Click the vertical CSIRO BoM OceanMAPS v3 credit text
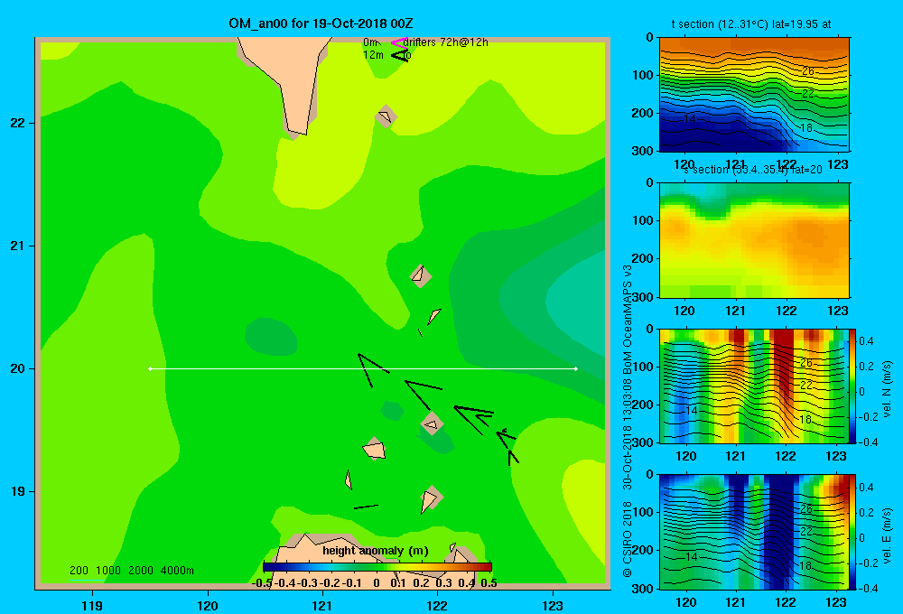Viewport: 903px width, 614px height. [x=628, y=421]
